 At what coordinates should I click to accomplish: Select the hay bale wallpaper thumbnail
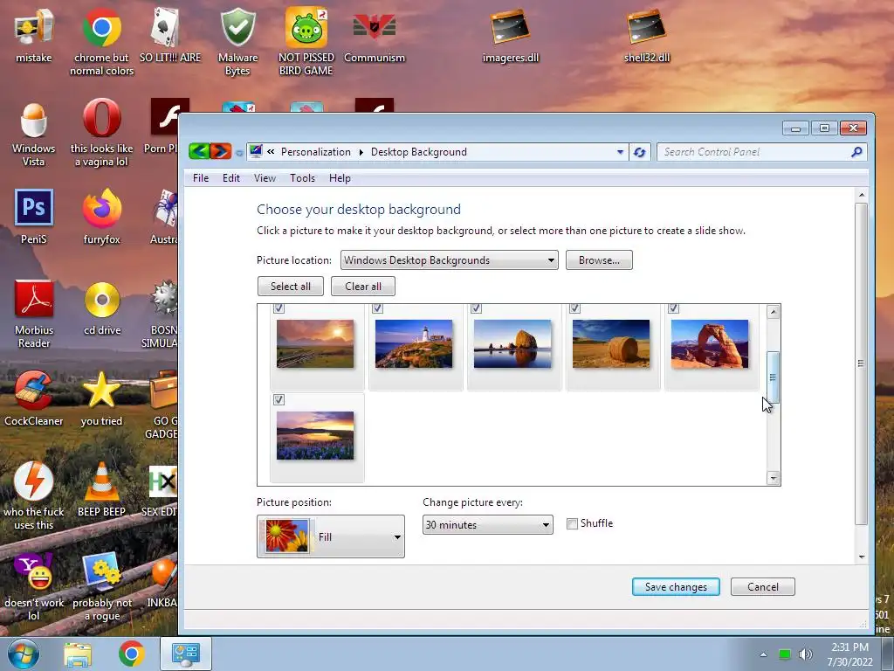click(x=610, y=343)
